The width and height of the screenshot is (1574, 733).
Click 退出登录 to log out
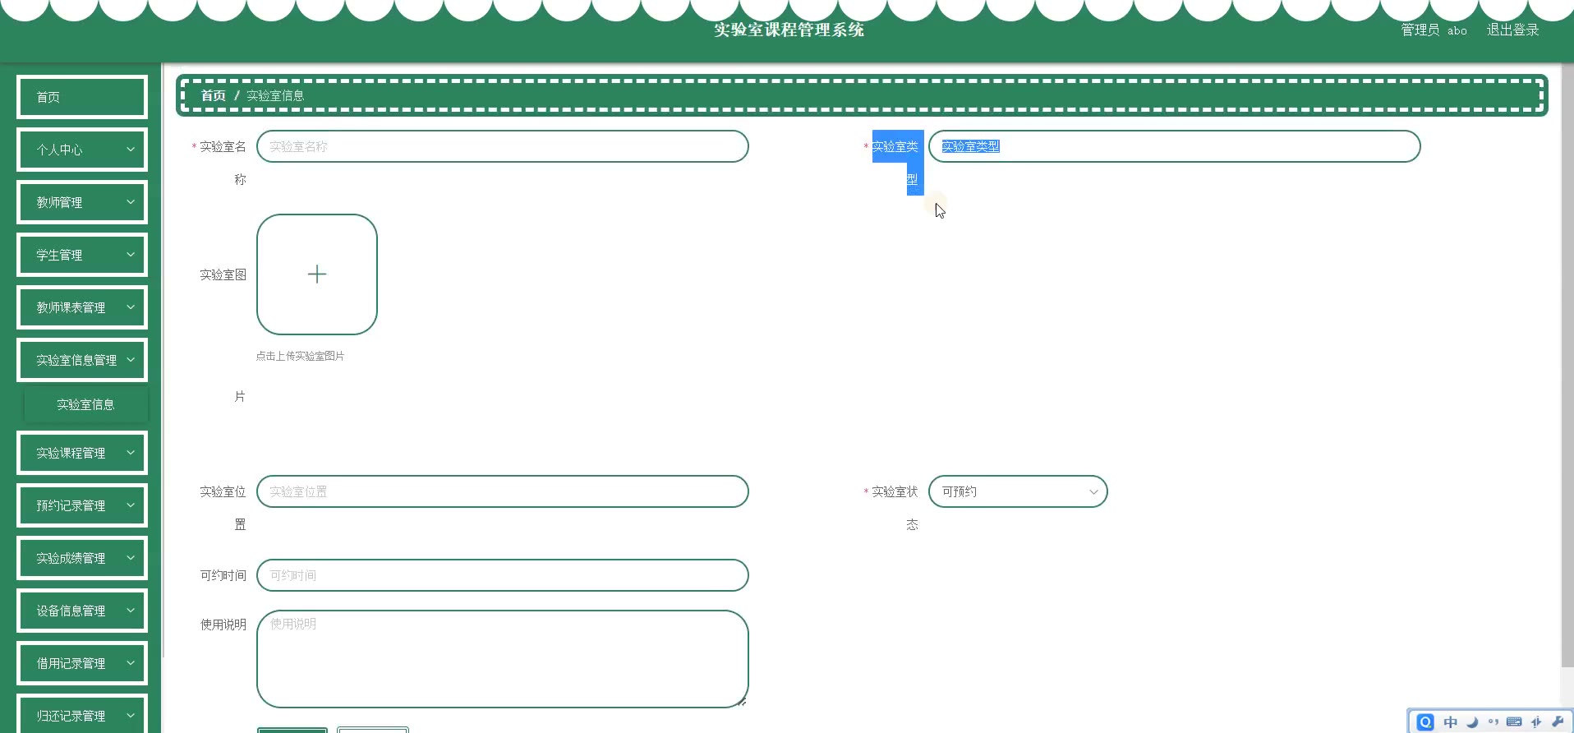1512,30
